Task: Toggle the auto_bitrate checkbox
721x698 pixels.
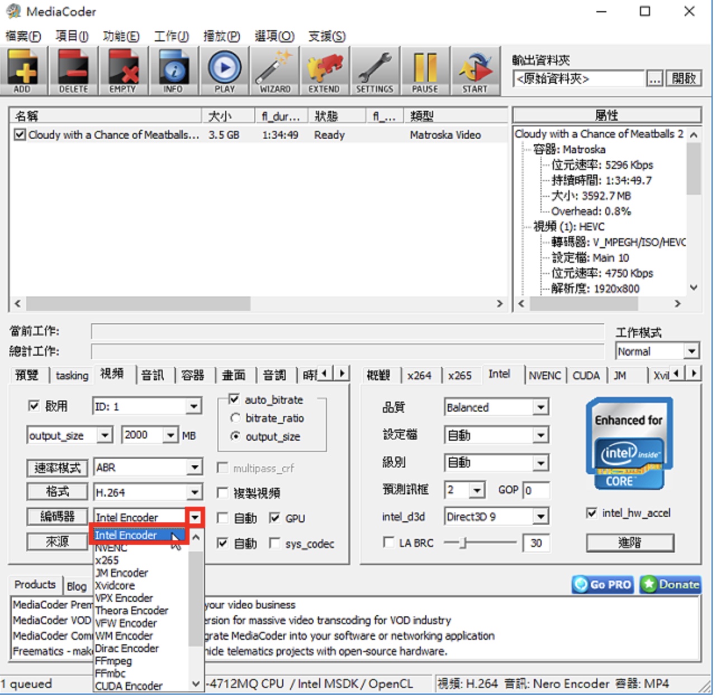Action: click(x=234, y=399)
